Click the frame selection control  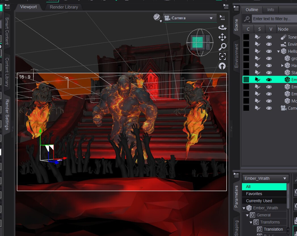[x=222, y=57]
